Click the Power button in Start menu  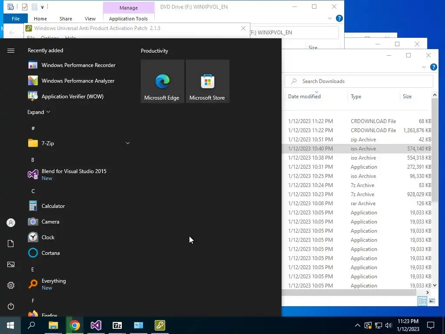click(x=11, y=306)
